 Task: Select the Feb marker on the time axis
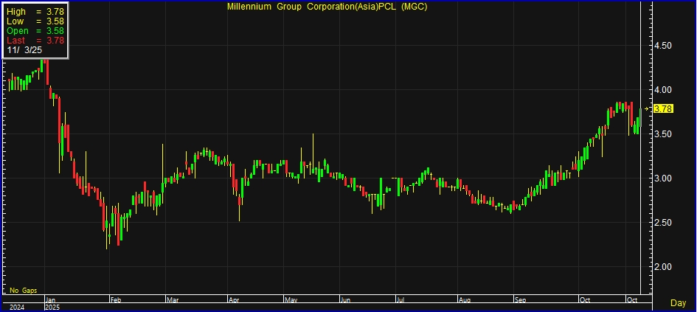tap(116, 300)
